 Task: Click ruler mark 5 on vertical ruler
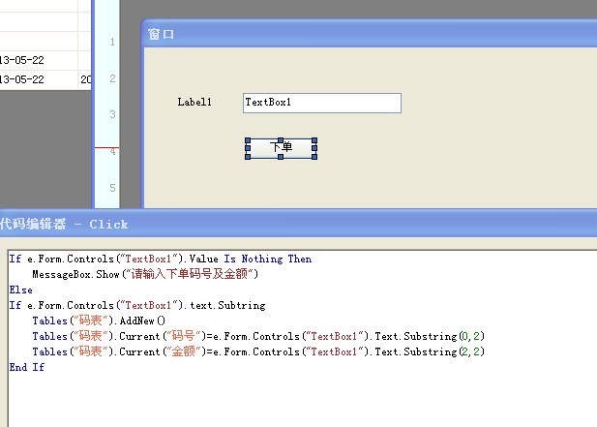pyautogui.click(x=112, y=188)
